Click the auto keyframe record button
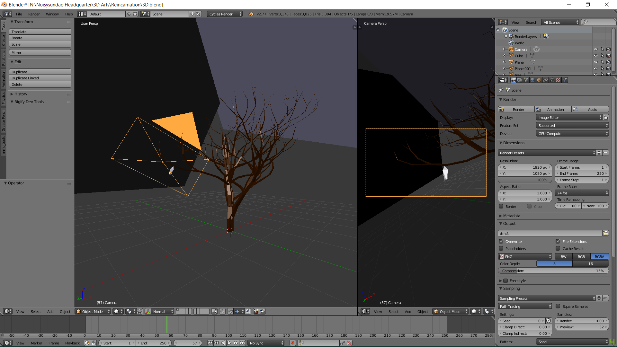This screenshot has width=617, height=347. tap(293, 343)
